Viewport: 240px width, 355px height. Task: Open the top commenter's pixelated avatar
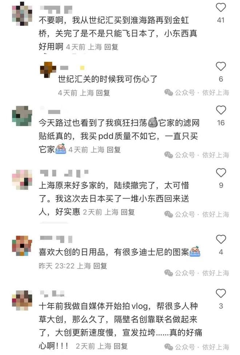(22, 13)
